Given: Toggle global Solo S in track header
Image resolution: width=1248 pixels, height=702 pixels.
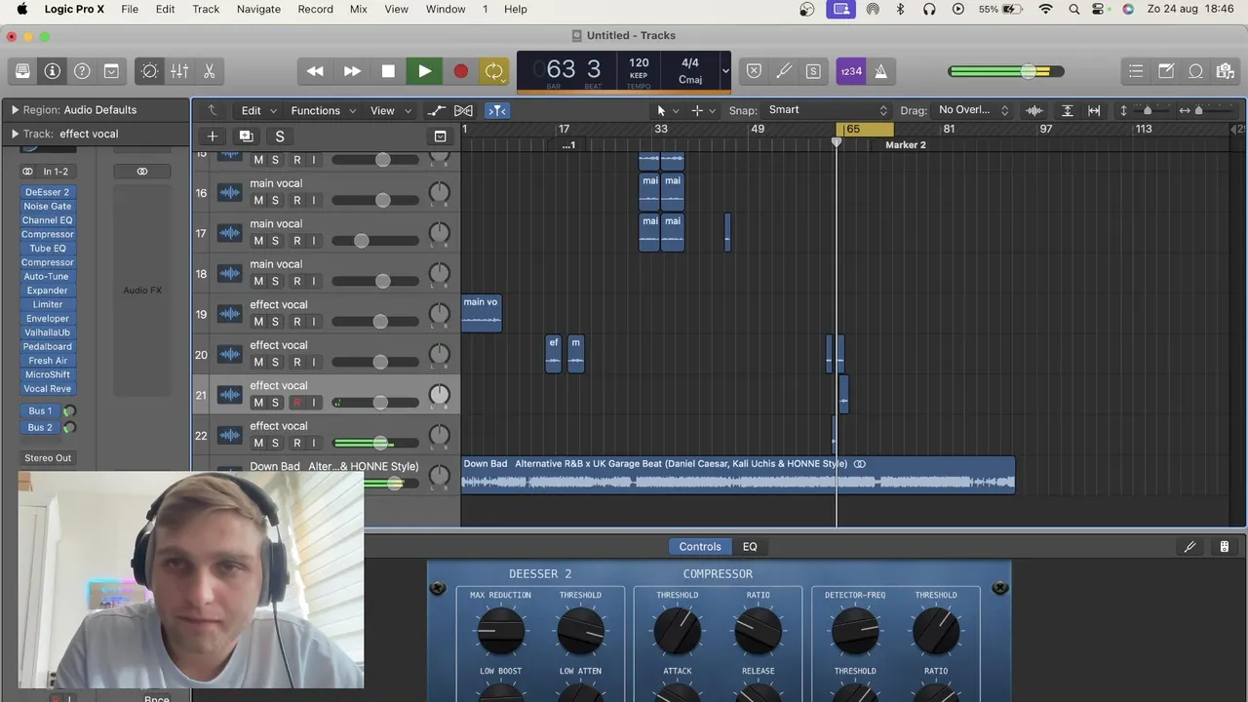Looking at the screenshot, I should point(280,136).
